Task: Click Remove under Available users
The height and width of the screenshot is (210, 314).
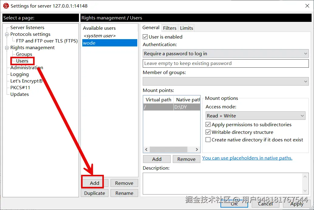Action: click(124, 183)
